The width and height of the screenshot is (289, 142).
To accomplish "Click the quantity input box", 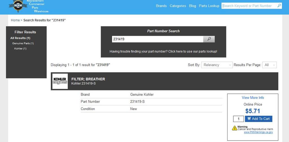I will (x=238, y=119).
